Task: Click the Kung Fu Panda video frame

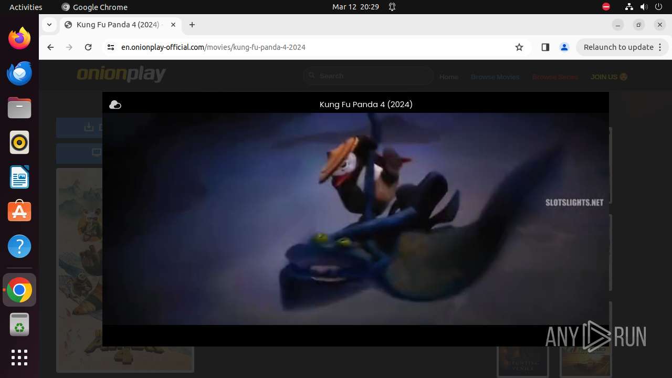Action: (x=355, y=219)
